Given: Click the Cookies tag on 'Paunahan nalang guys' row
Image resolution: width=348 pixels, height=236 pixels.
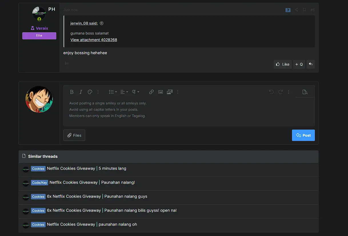Looking at the screenshot, I should [38, 197].
